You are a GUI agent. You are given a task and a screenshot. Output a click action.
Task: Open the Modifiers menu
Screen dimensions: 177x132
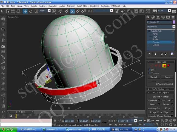point(42,6)
